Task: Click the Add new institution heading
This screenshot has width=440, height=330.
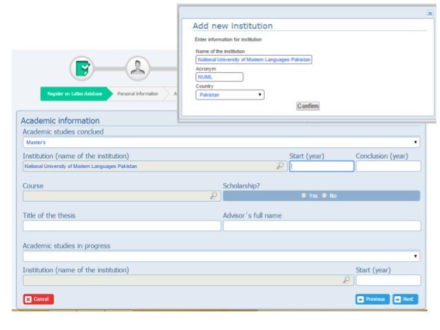Action: coord(232,25)
